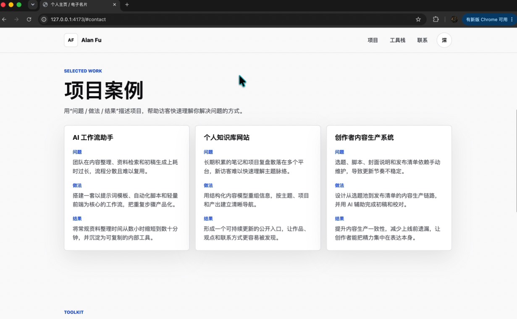Click text 将常规资料整理时间
517x319 pixels.
125,233
